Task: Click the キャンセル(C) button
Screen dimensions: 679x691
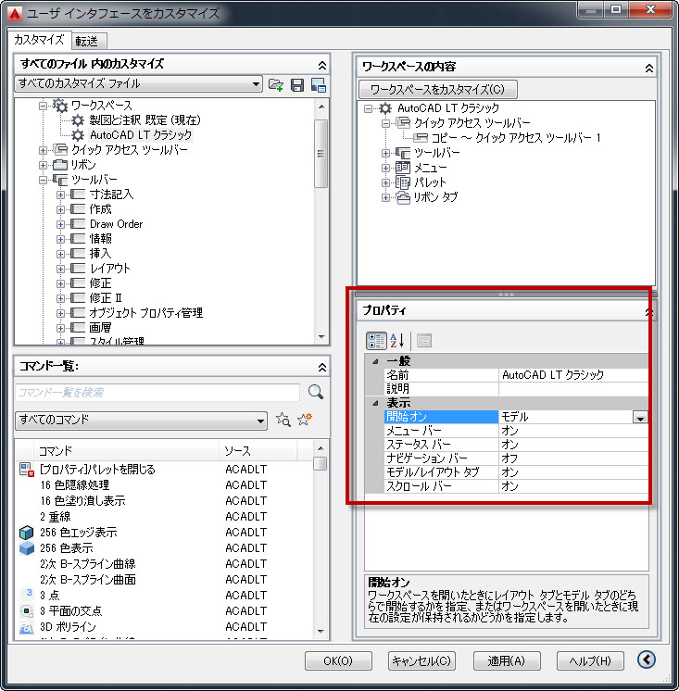Action: coord(421,660)
